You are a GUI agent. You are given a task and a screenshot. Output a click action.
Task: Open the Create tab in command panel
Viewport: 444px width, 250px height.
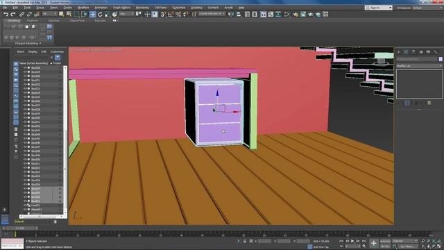[399, 52]
